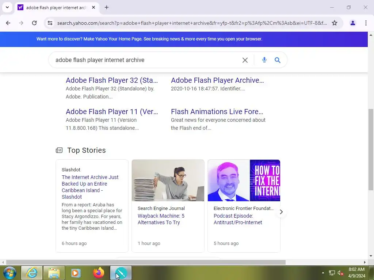Reload the Yahoo search page
Screen dimensions: 374x280
click(x=34, y=23)
